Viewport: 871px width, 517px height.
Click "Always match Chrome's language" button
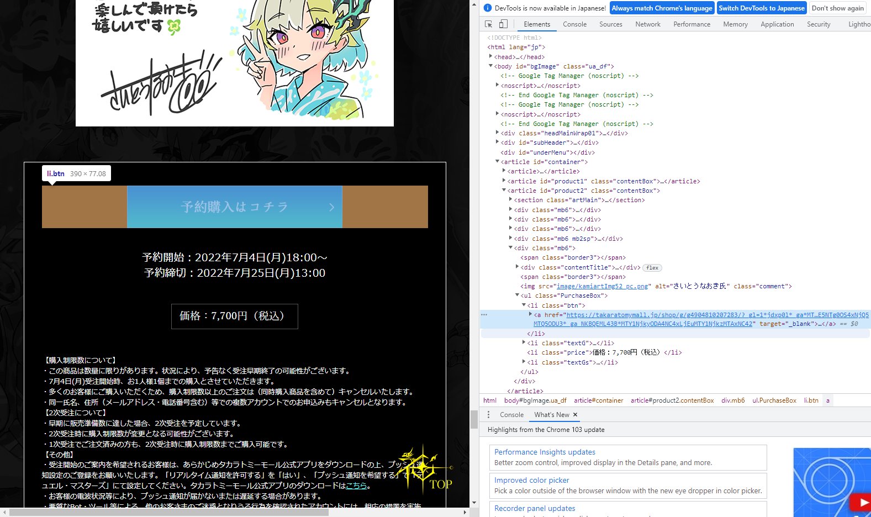(662, 8)
